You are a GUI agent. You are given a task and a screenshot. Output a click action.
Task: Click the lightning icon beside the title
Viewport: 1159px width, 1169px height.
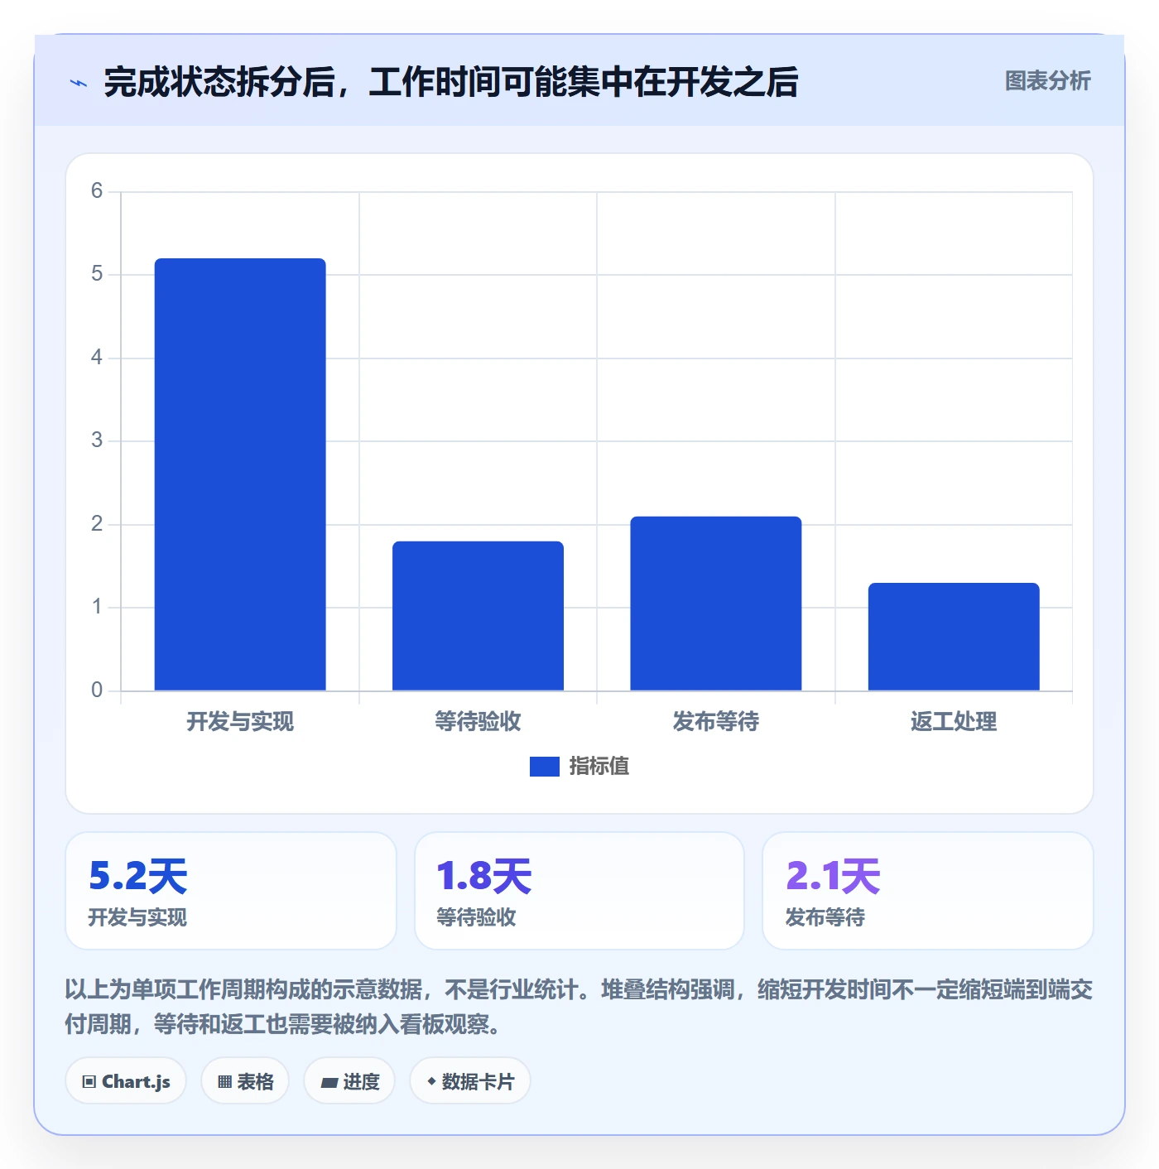click(x=79, y=83)
